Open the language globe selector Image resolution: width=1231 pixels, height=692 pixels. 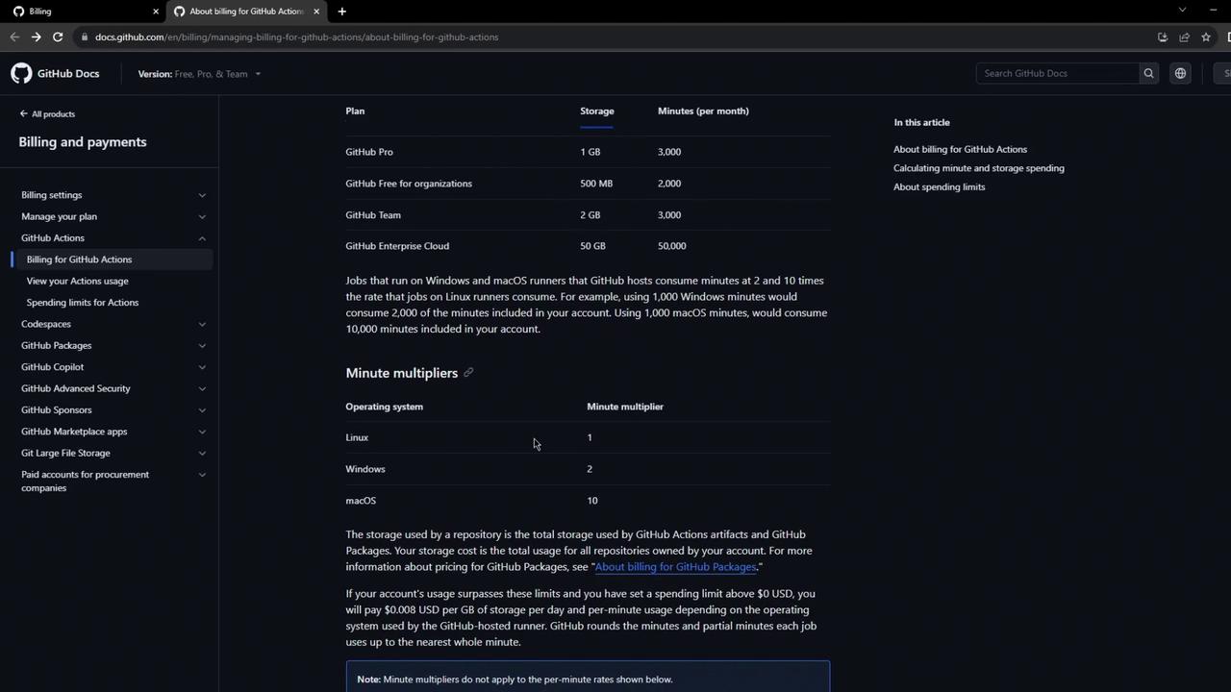1180,73
